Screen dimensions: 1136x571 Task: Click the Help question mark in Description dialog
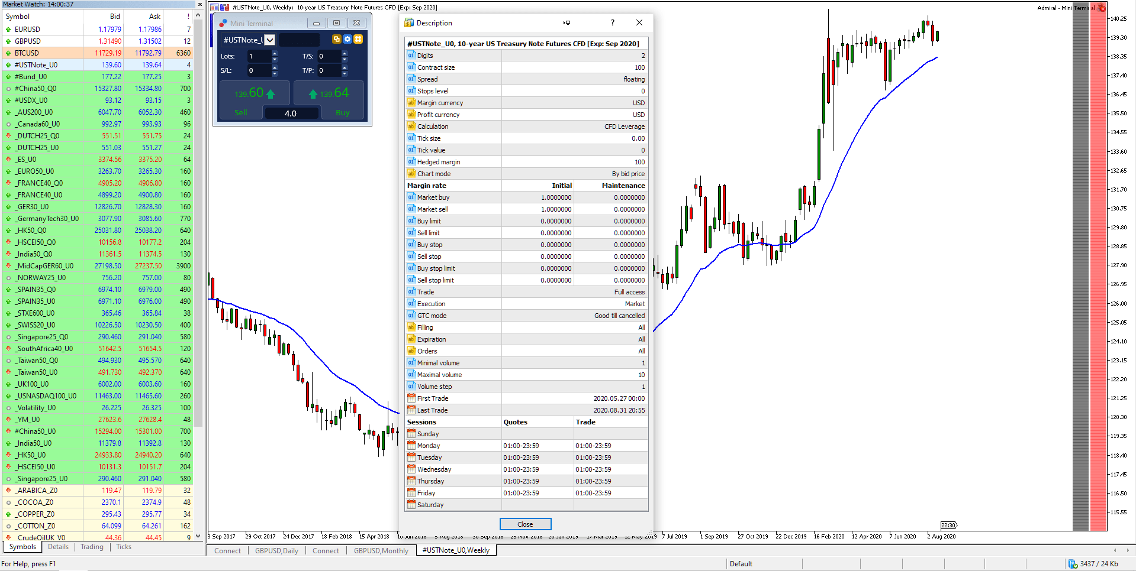612,22
